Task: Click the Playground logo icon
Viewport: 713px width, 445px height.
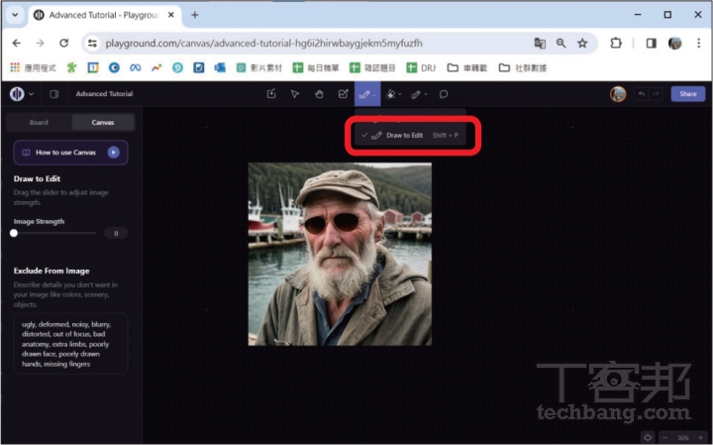Action: tap(17, 94)
